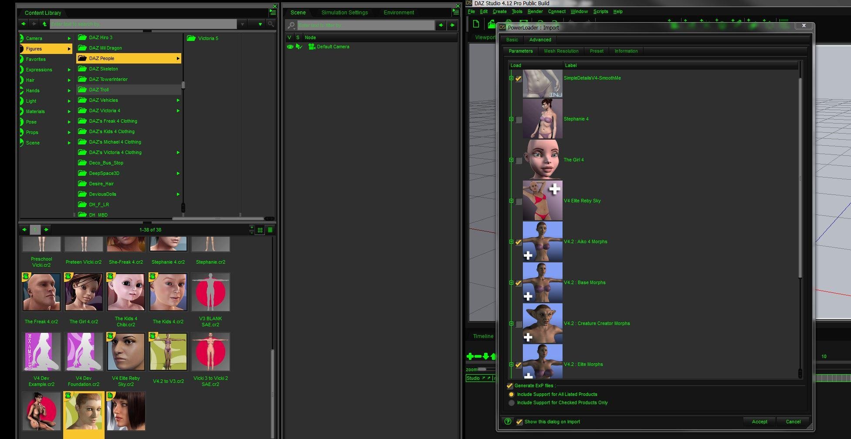Go up one level in Content Library
Screen dimensions: 851x439
[x=44, y=23]
